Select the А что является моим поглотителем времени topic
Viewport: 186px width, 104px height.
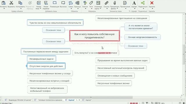(x=141, y=27)
